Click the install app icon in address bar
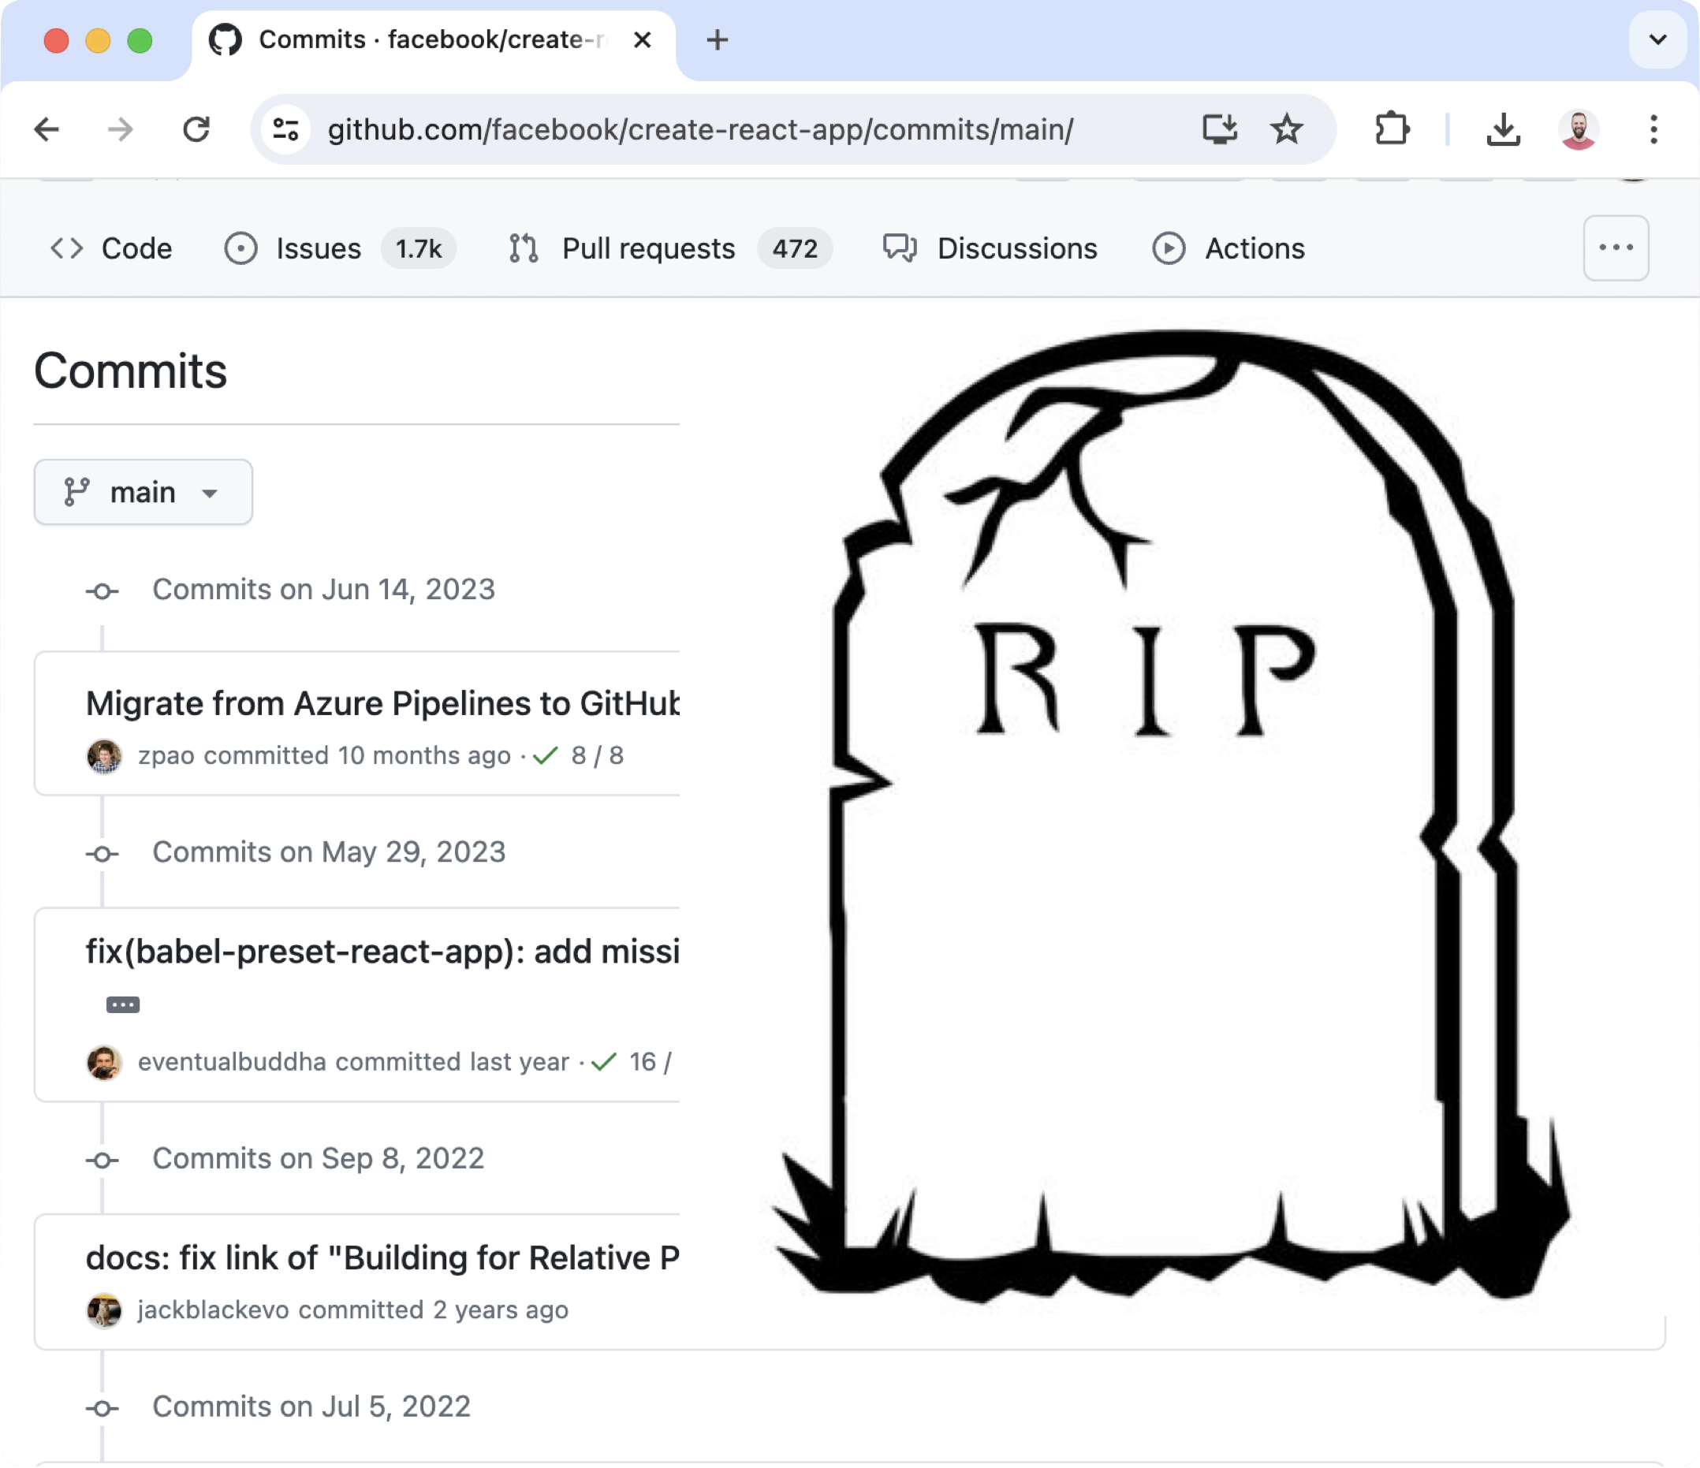1700x1468 pixels. [1219, 129]
